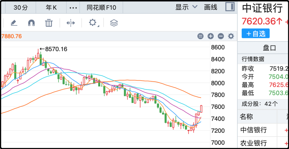Click the 名称 column header

point(247,117)
